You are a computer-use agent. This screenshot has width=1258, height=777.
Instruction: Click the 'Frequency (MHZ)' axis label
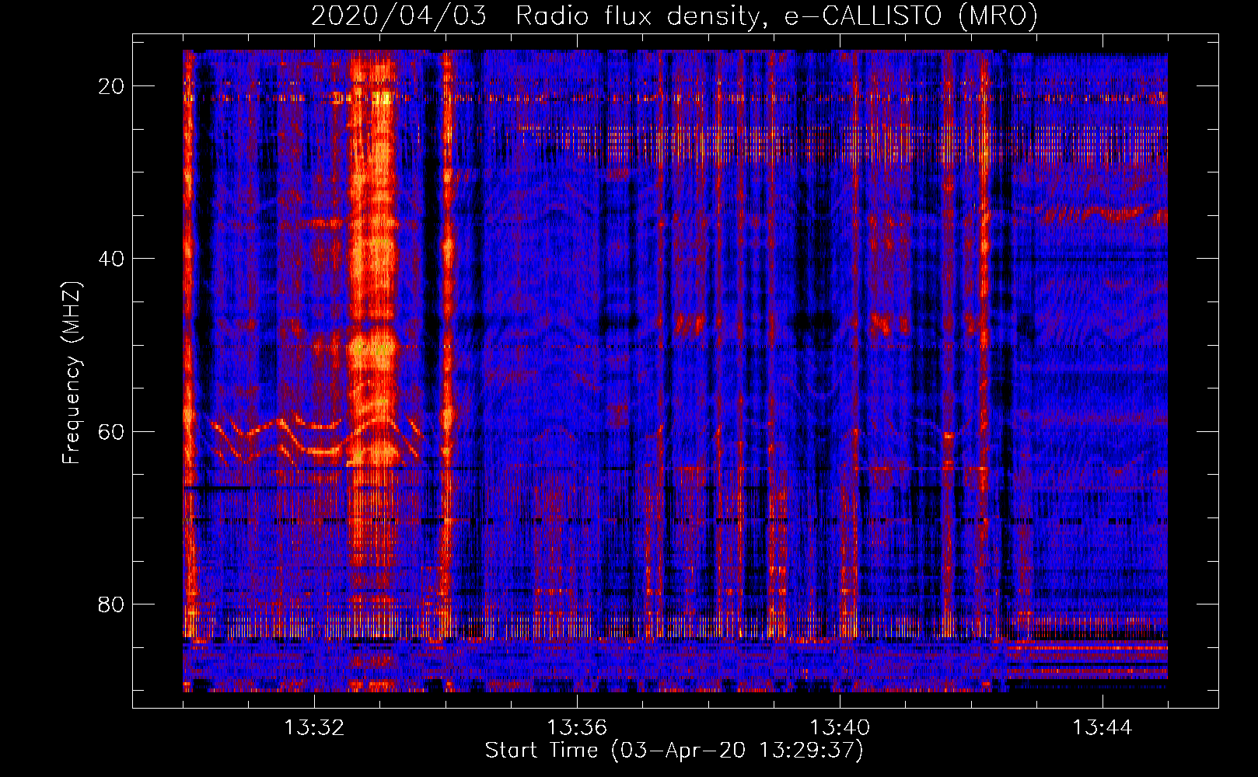pos(72,372)
